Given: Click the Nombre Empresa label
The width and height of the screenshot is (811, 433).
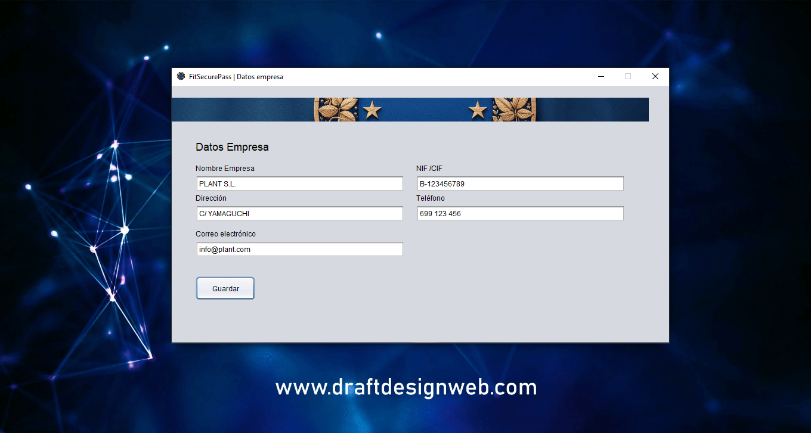Looking at the screenshot, I should 225,169.
